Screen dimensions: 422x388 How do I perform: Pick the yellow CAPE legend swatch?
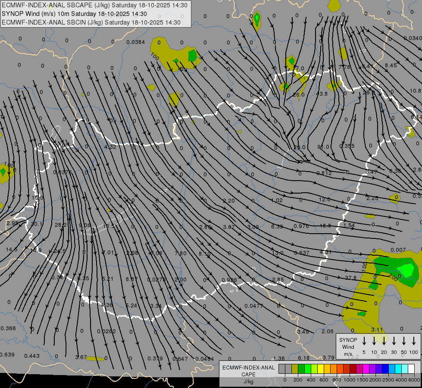(321, 369)
